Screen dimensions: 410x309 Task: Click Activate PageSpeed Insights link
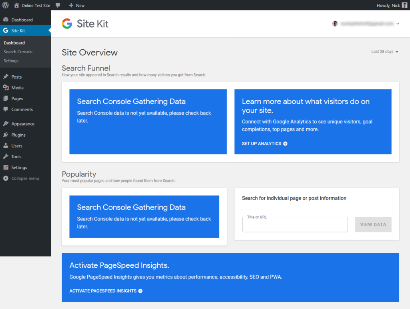pyautogui.click(x=106, y=291)
